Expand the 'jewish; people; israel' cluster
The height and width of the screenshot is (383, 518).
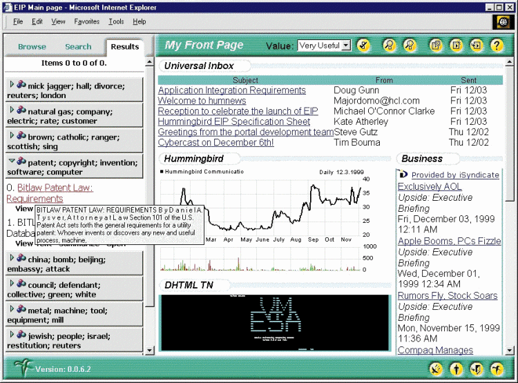coord(12,334)
